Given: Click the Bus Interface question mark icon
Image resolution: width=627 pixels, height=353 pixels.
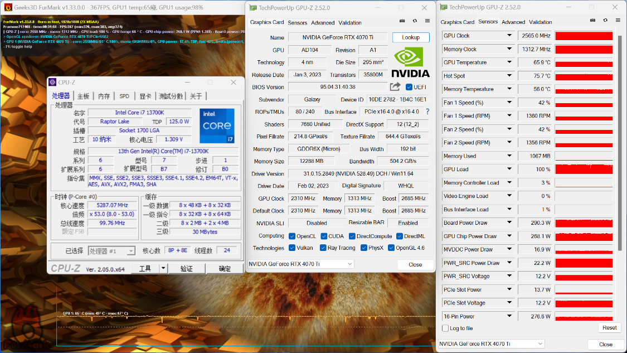Looking at the screenshot, I should (x=427, y=112).
